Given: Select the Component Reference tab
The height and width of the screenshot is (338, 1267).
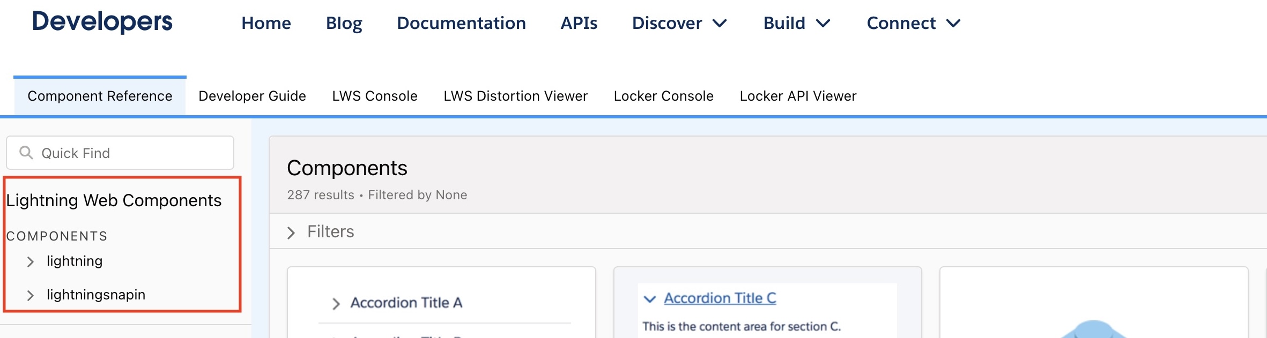Looking at the screenshot, I should [x=100, y=96].
